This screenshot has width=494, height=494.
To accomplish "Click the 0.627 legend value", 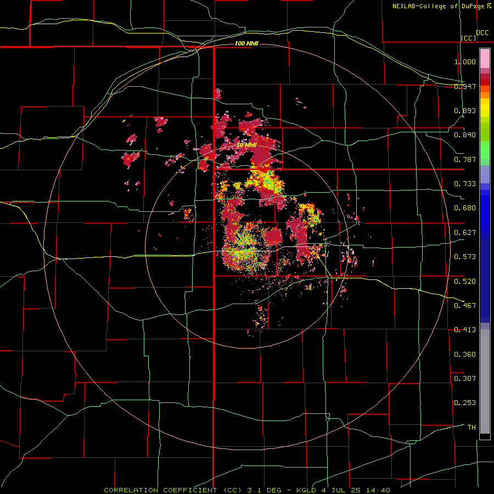I will [x=465, y=233].
